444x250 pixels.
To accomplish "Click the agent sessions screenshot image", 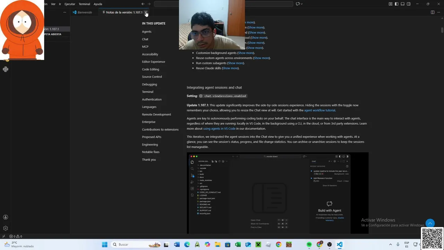I will click(x=277, y=193).
